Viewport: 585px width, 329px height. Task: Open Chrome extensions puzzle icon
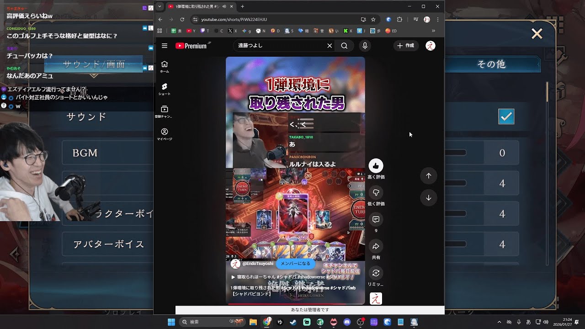[399, 20]
